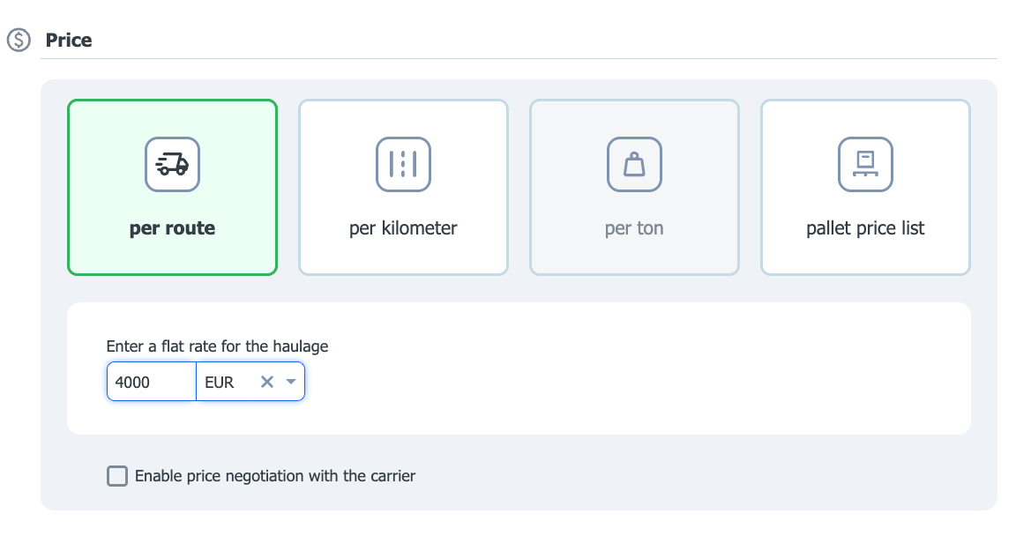Click 'Enter a flat rate for the haulage' label
The width and height of the screenshot is (1016, 536).
(x=217, y=346)
